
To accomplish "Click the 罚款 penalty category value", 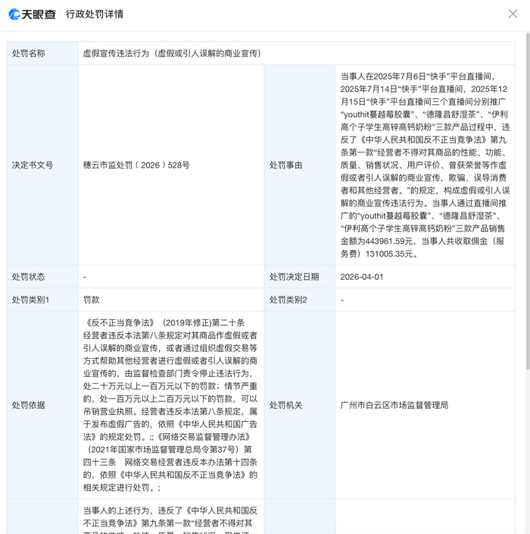I will coord(92,300).
